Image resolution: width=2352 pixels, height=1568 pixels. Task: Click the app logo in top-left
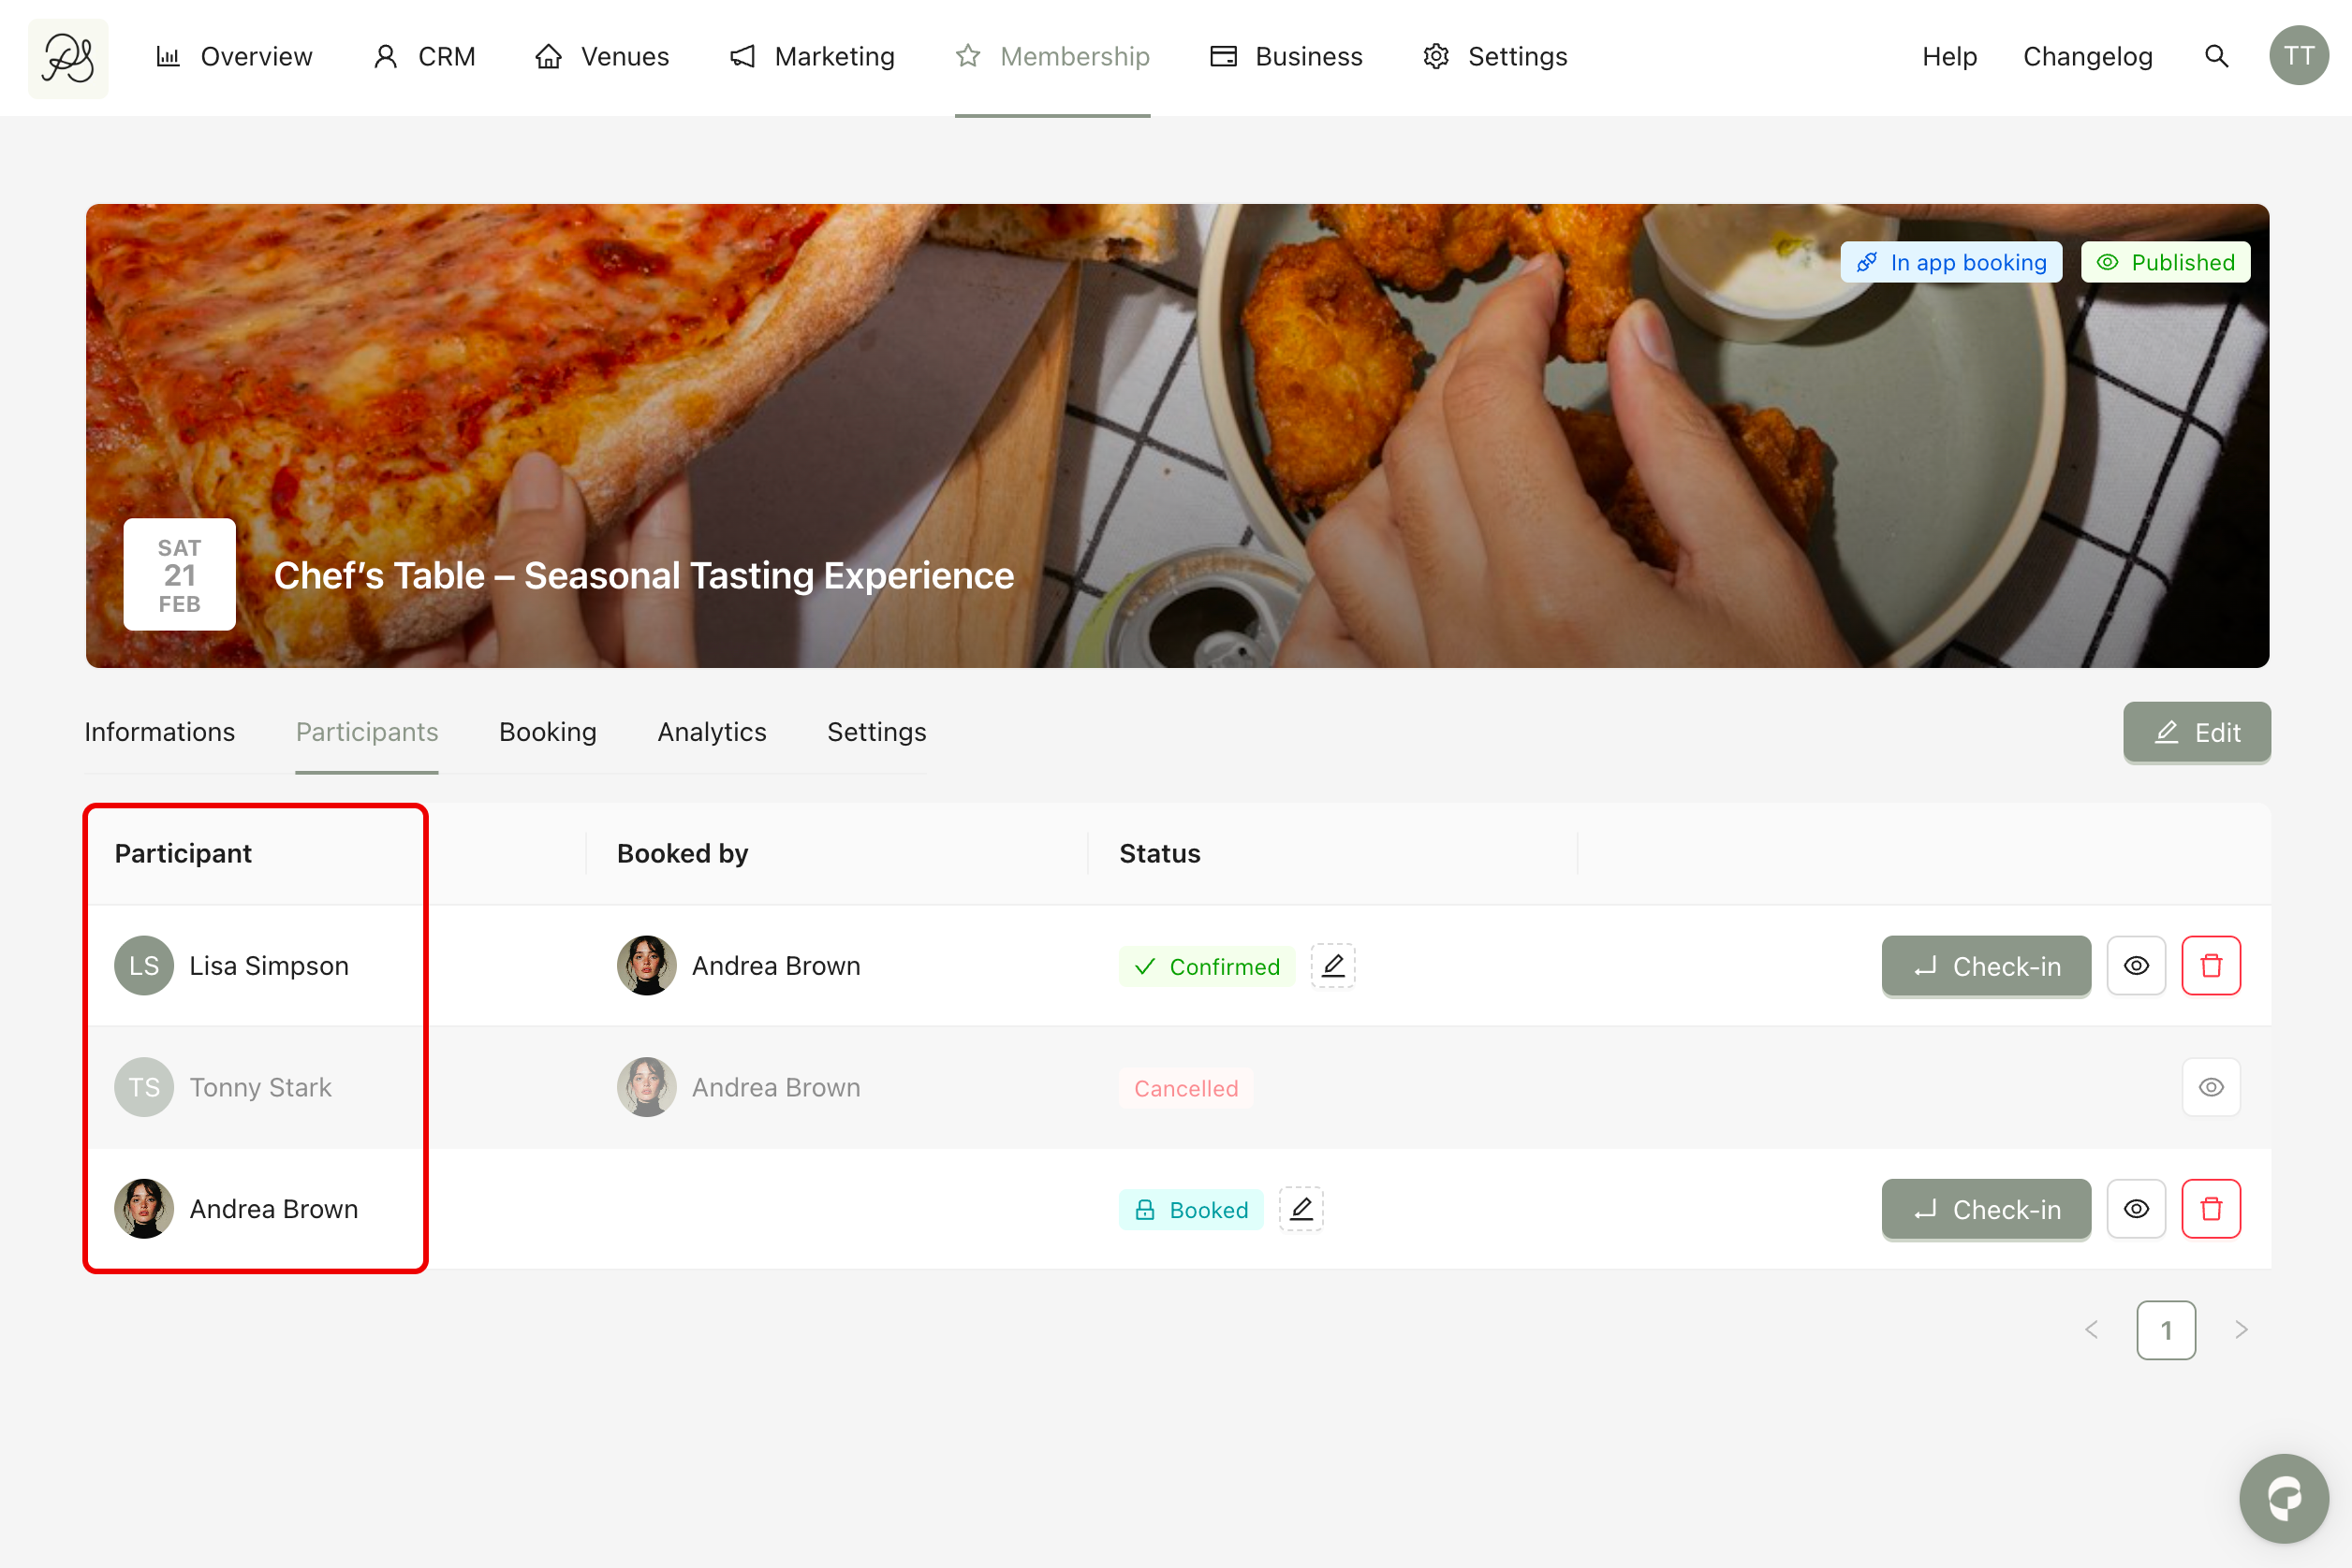tap(68, 58)
